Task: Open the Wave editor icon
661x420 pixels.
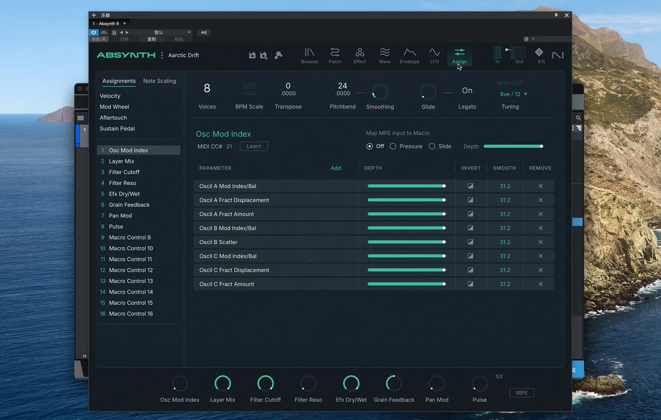Action: 384,55
